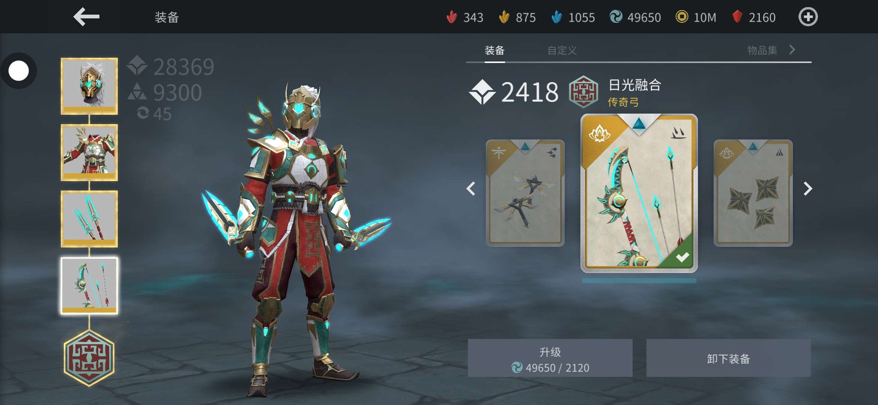Select the body armor equipment slot
Viewport: 878px width, 405px height.
(89, 153)
